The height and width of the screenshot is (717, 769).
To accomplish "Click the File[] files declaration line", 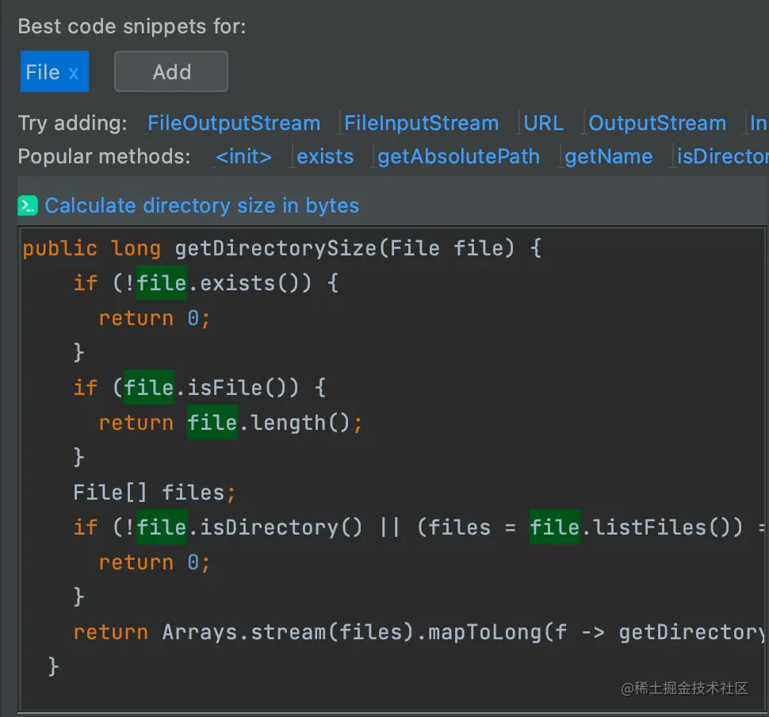I will (155, 493).
